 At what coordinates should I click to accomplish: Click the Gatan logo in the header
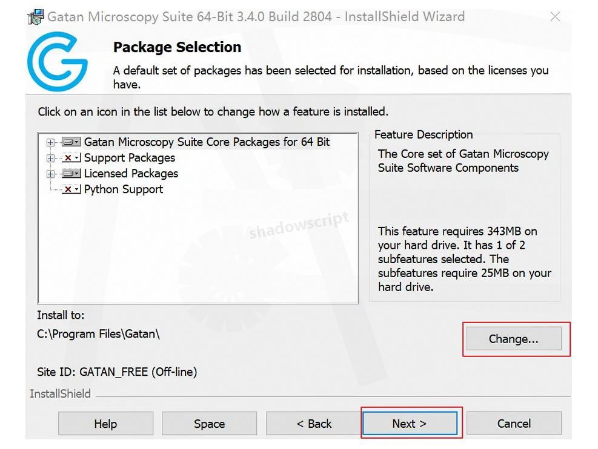[58, 62]
